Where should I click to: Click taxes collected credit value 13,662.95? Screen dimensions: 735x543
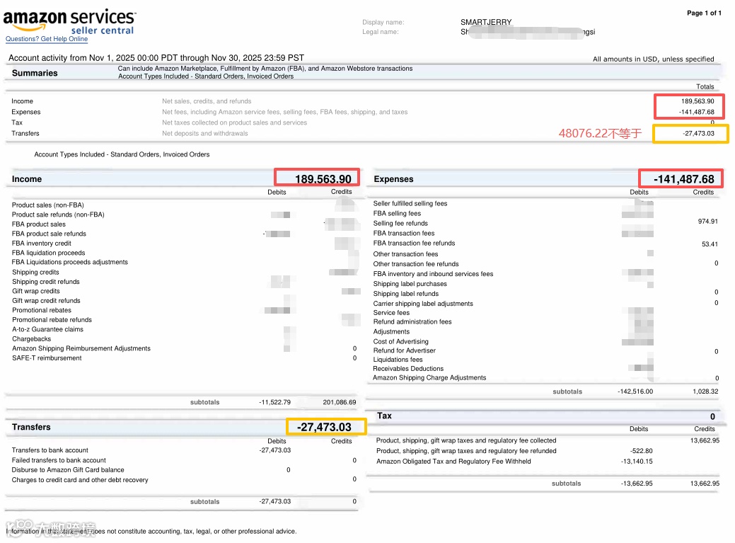tap(705, 441)
